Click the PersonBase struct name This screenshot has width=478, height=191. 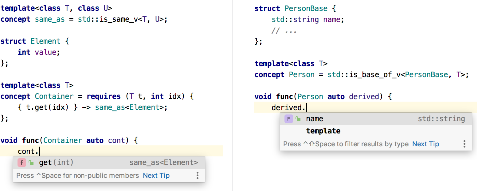(306, 8)
